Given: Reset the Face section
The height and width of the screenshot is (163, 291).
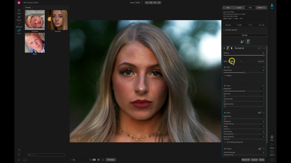Looking at the screenshot, I should [x=264, y=86].
